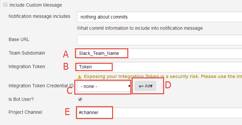Click the 'Is Bot User?' label

21,99
